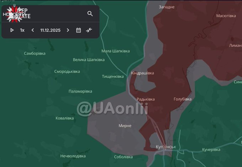Open the map search magnifier
The width and height of the screenshot is (242, 167).
[x=90, y=14]
